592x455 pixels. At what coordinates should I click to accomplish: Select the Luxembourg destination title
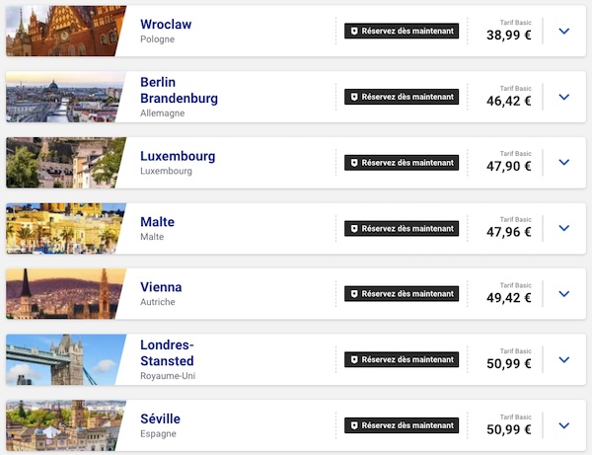pyautogui.click(x=178, y=156)
